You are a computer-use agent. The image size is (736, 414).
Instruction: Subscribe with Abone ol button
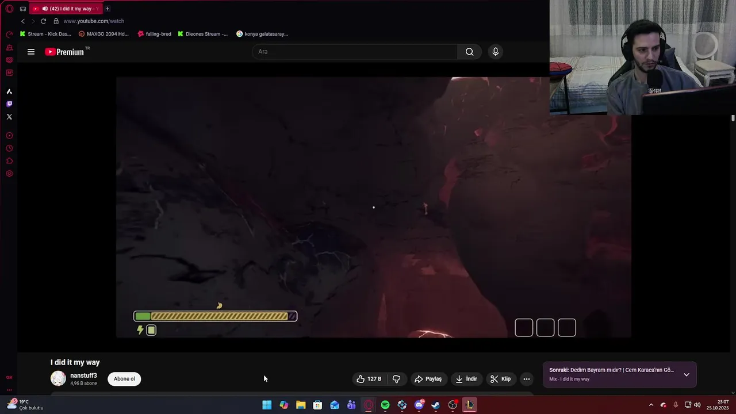124,379
